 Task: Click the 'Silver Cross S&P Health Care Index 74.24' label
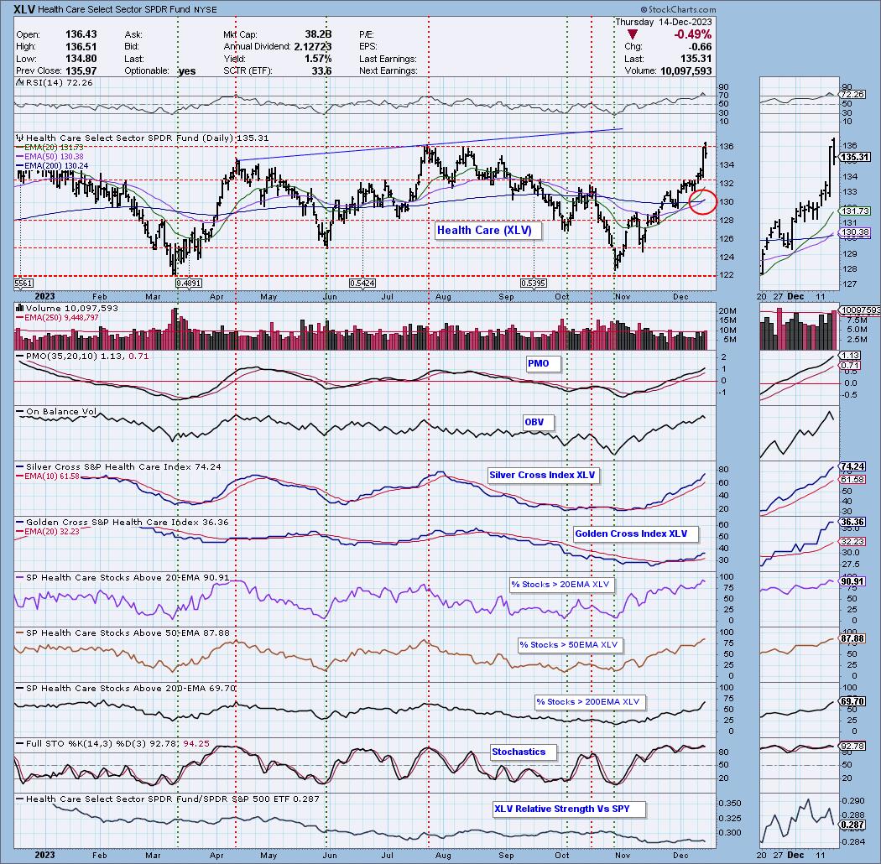pyautogui.click(x=119, y=467)
